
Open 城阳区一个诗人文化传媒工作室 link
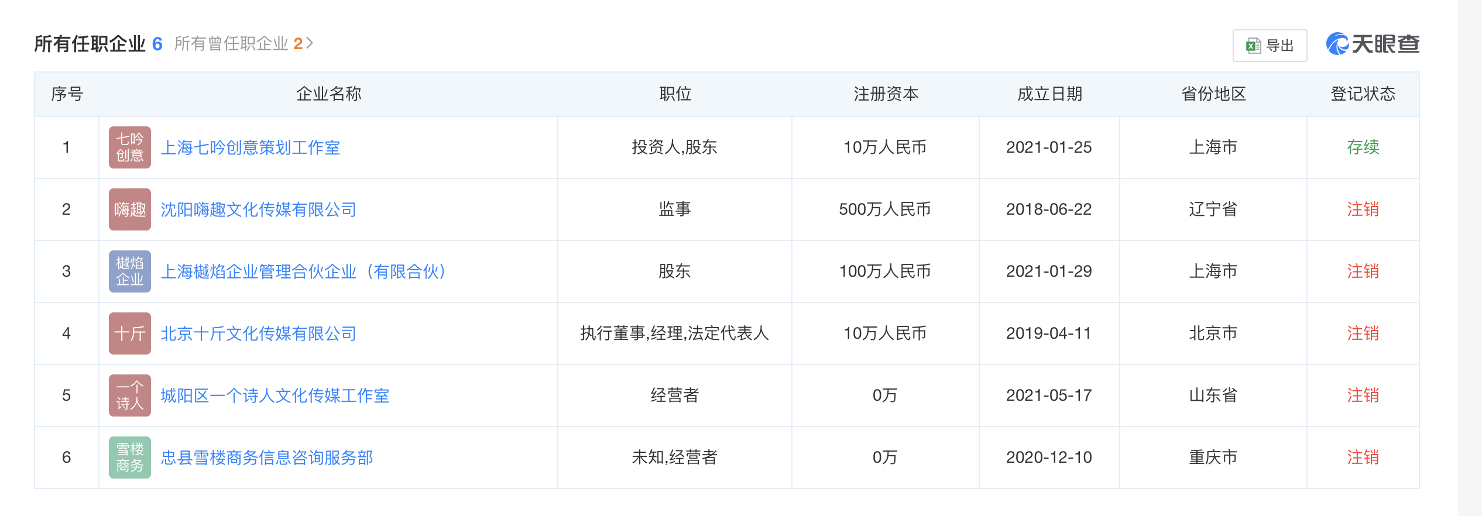(x=275, y=395)
